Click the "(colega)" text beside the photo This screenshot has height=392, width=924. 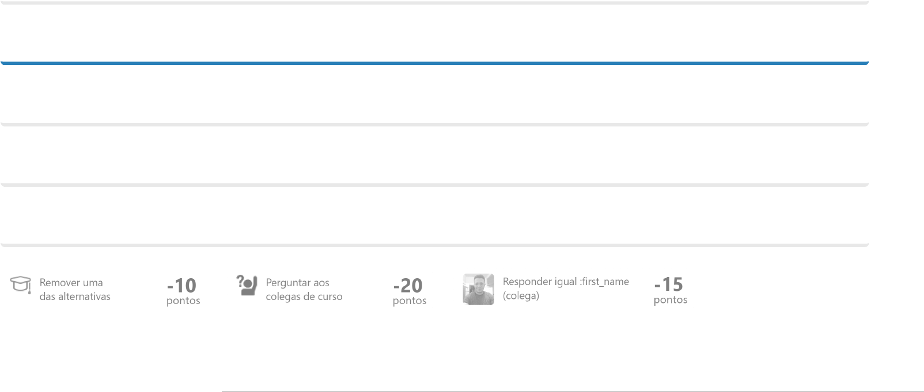[x=521, y=296]
